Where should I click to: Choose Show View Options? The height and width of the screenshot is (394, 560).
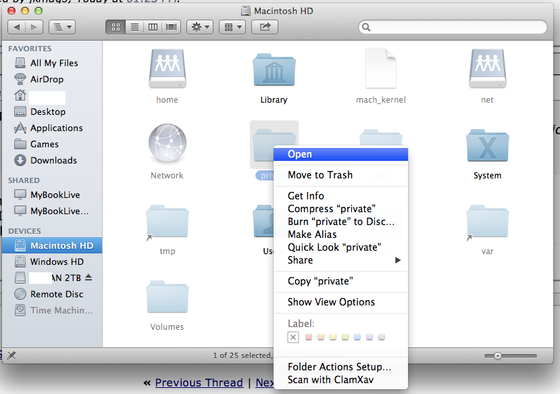(340, 302)
